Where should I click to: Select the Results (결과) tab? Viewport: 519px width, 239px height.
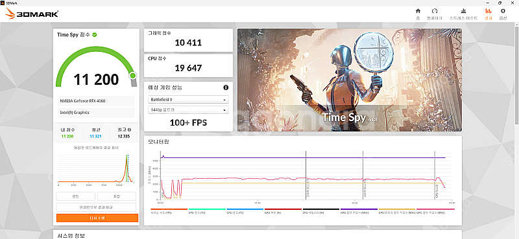point(489,14)
